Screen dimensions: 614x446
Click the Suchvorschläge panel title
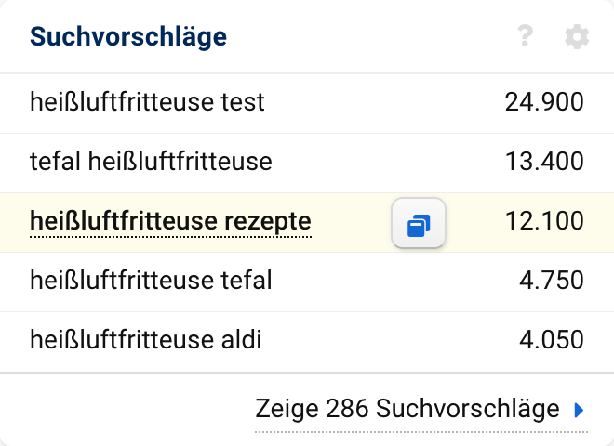(128, 37)
